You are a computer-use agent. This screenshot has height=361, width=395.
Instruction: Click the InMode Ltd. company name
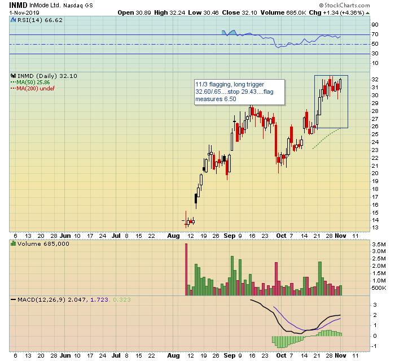(x=45, y=5)
